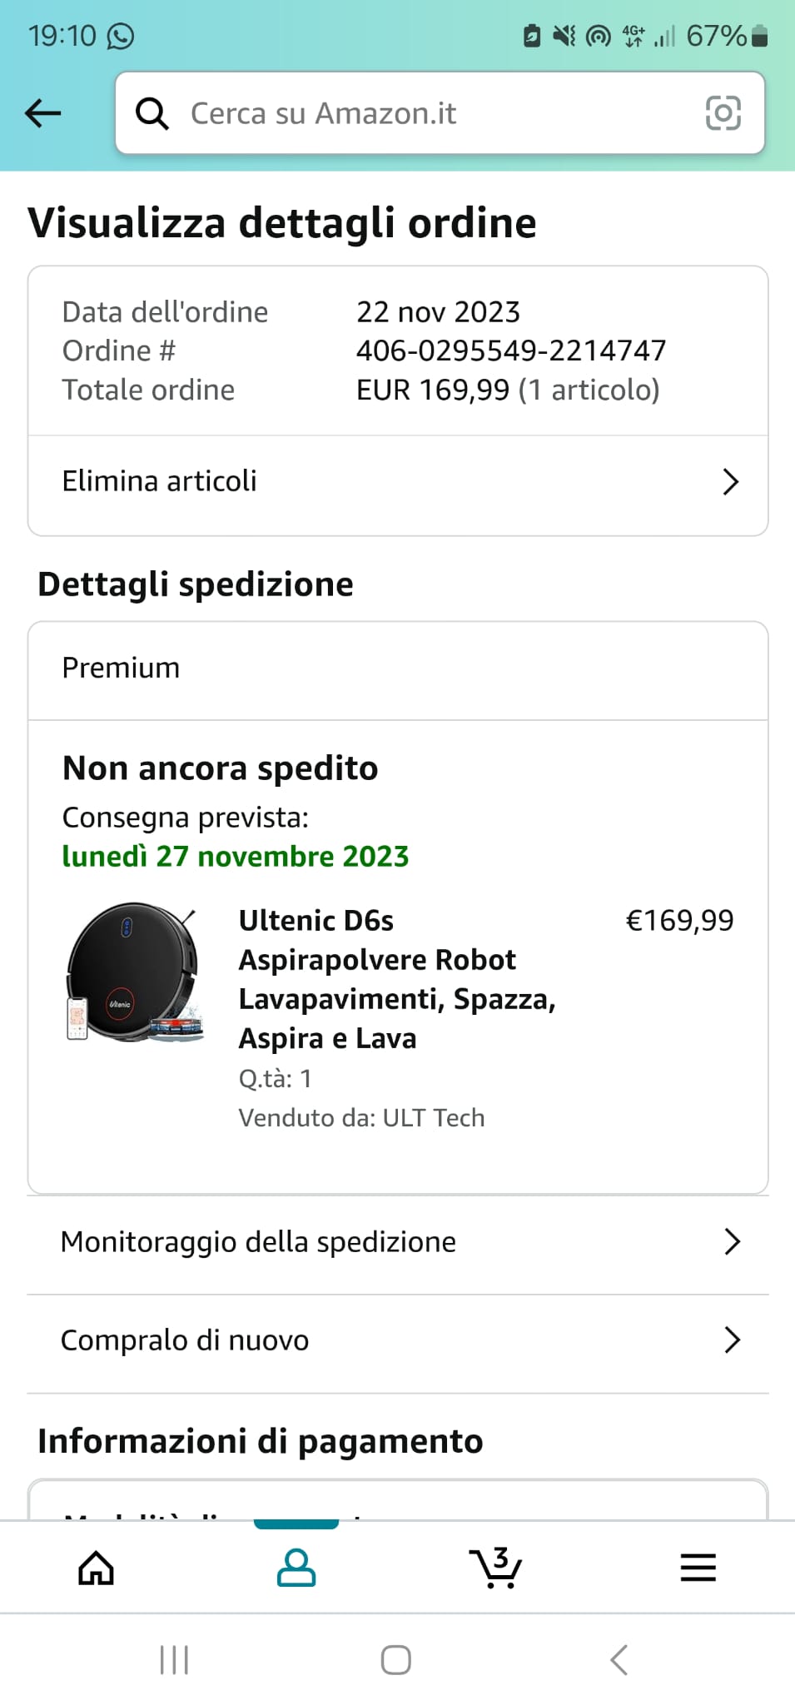Open Elimina articoli option
Viewport: 795px width, 1705px height.
coord(160,481)
